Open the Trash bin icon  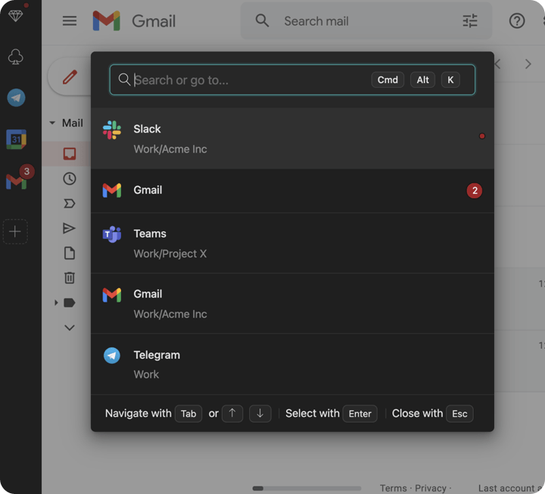coord(70,278)
